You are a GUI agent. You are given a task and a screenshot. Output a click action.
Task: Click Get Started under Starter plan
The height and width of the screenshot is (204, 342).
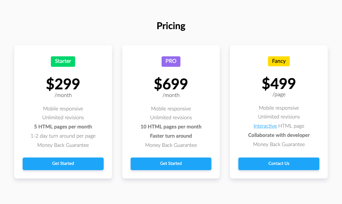point(63,164)
